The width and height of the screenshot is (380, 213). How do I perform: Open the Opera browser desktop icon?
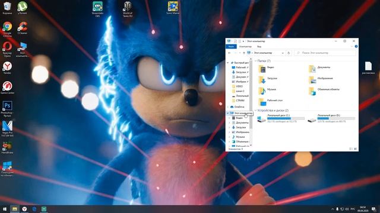pos(7,49)
